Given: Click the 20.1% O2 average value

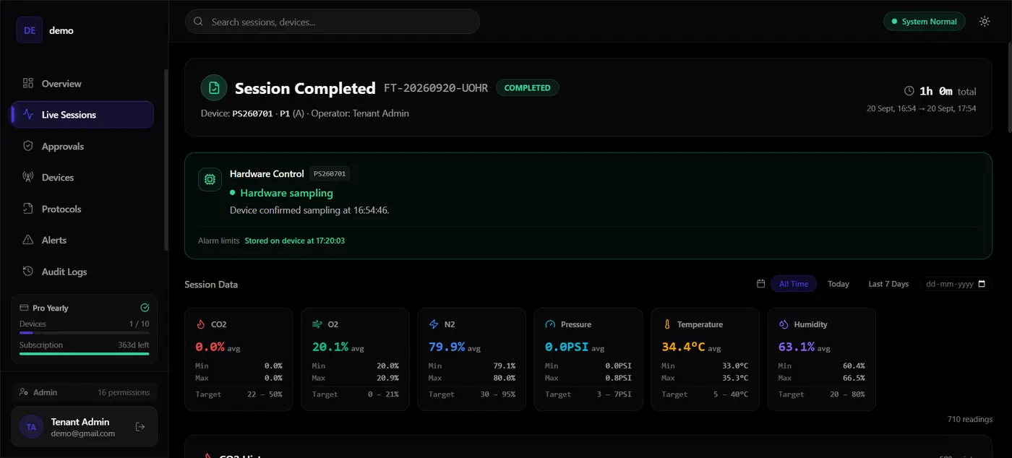Looking at the screenshot, I should [330, 347].
